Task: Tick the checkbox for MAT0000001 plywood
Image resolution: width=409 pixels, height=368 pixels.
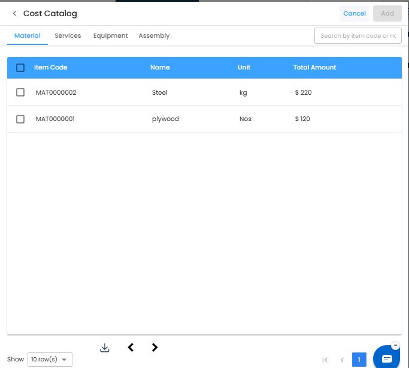Action: (20, 119)
